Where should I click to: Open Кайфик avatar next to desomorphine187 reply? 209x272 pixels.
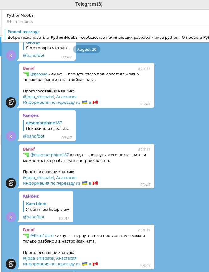[11, 136]
